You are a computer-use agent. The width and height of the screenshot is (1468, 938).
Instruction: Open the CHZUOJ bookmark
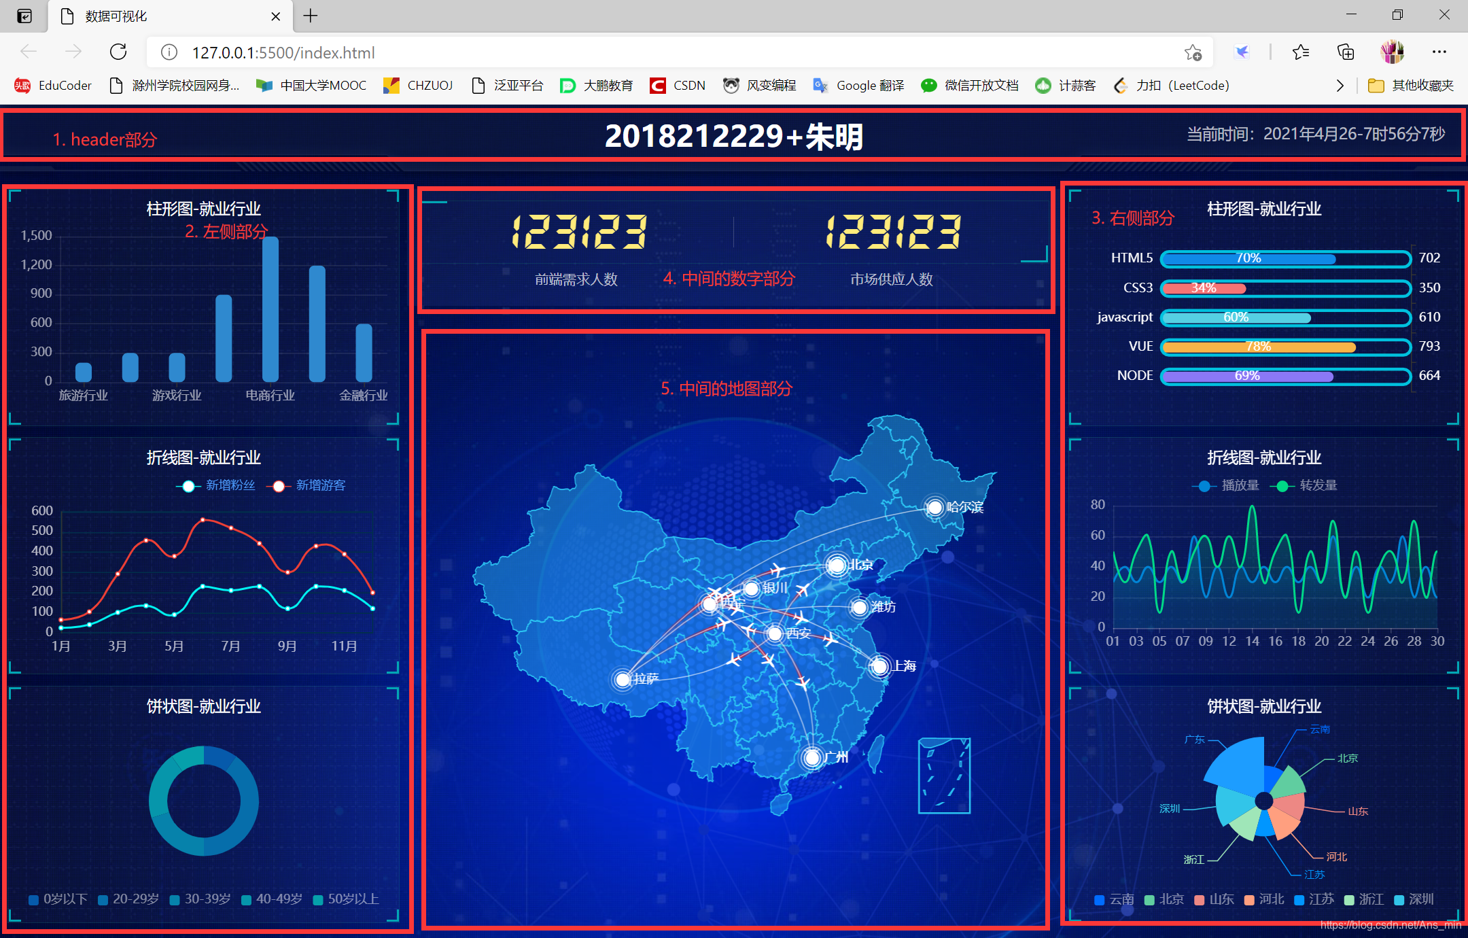point(418,86)
